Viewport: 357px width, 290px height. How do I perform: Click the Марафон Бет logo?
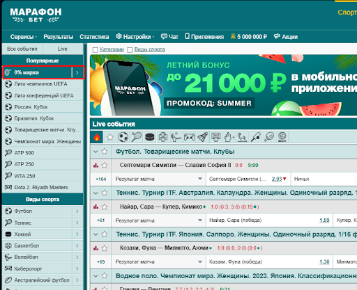tap(36, 15)
